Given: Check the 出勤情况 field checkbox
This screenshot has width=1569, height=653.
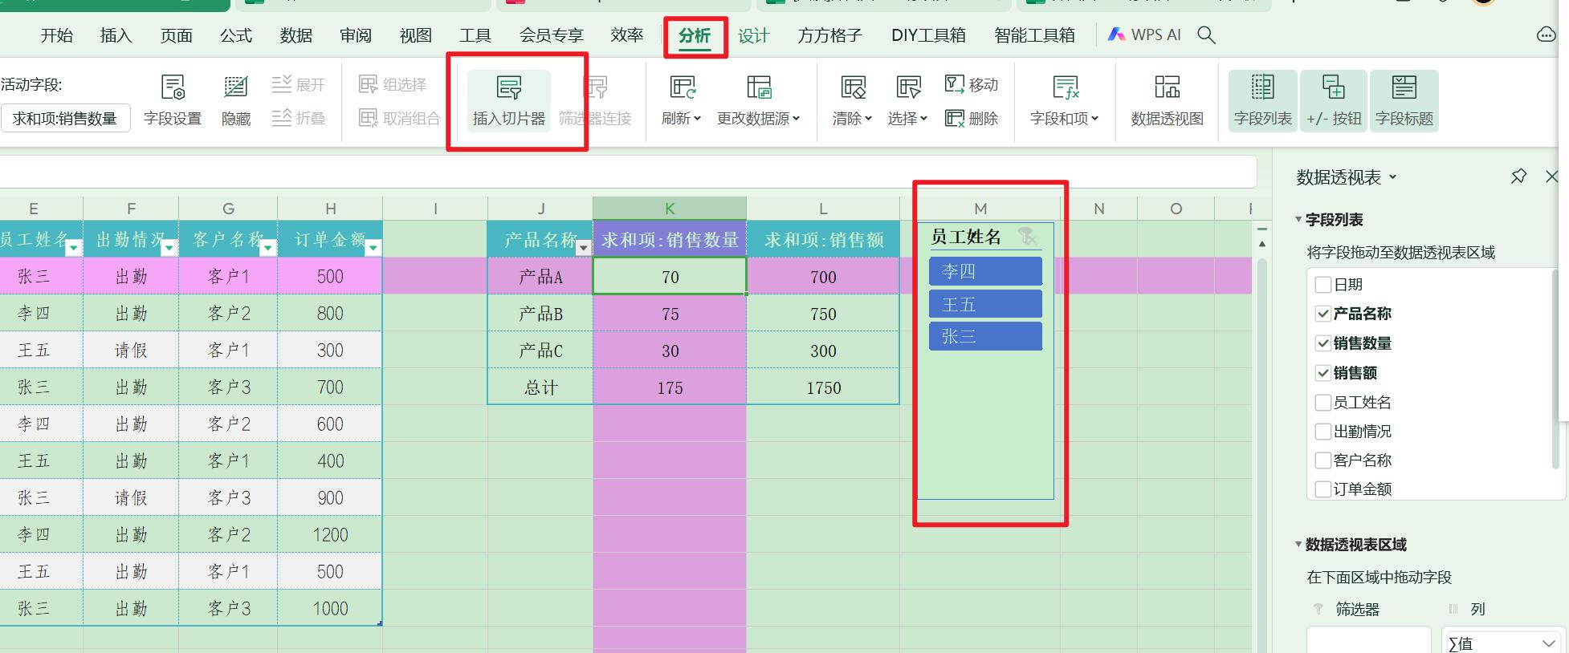Looking at the screenshot, I should (1323, 432).
